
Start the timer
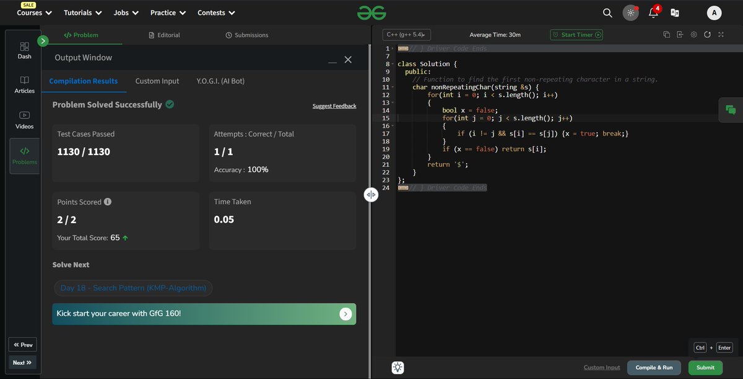576,35
